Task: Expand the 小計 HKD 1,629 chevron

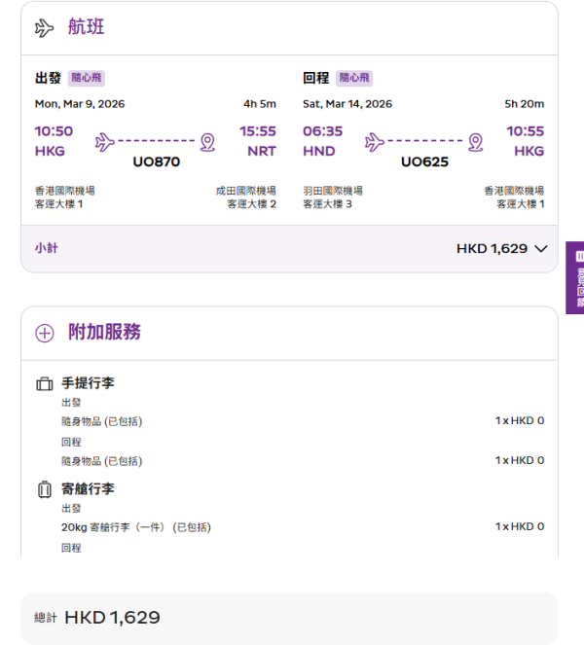Action: coord(541,249)
